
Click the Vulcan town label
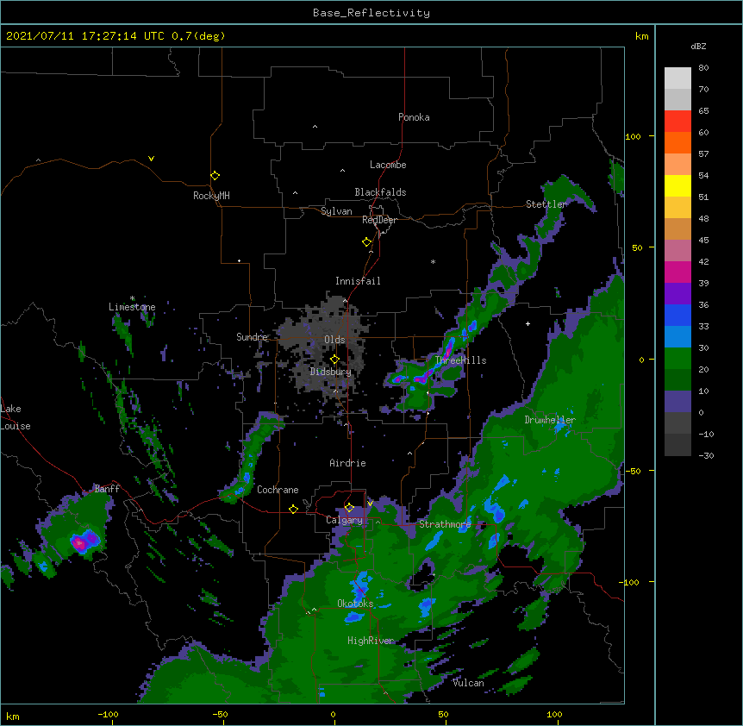click(468, 683)
